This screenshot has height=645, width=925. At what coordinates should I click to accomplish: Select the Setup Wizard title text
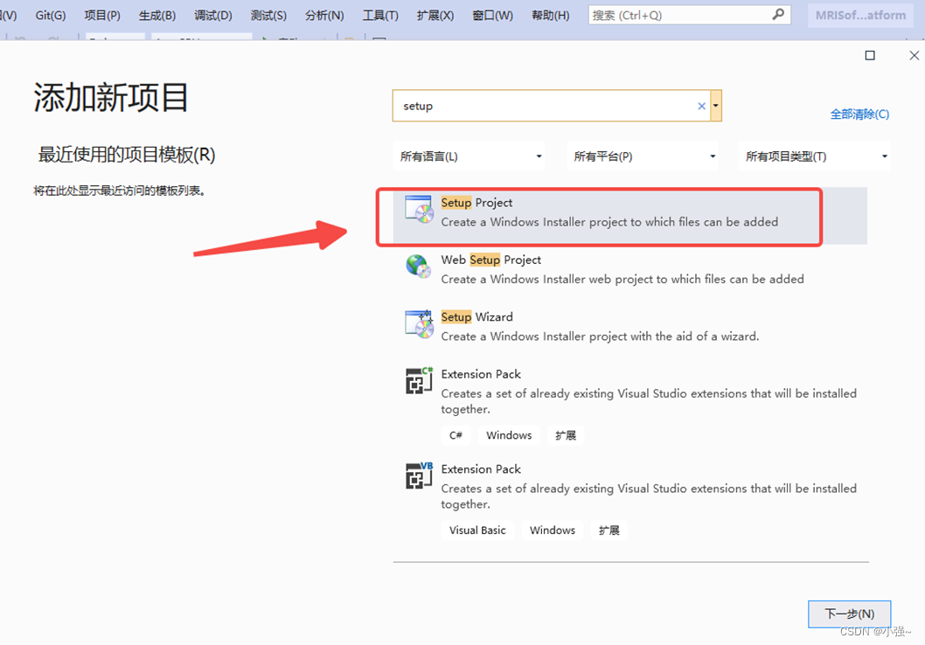coord(476,317)
